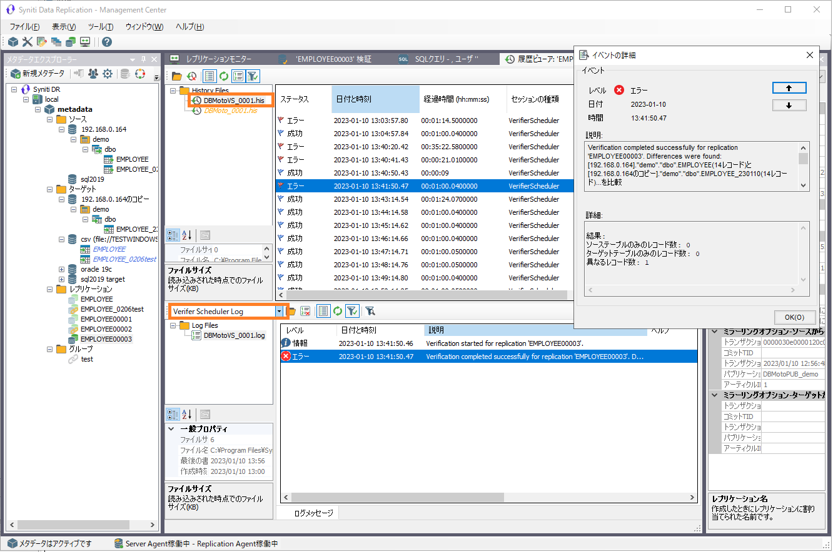Click the document-with-pencil icon in main toolbar
This screenshot has height=552, width=833.
42,42
